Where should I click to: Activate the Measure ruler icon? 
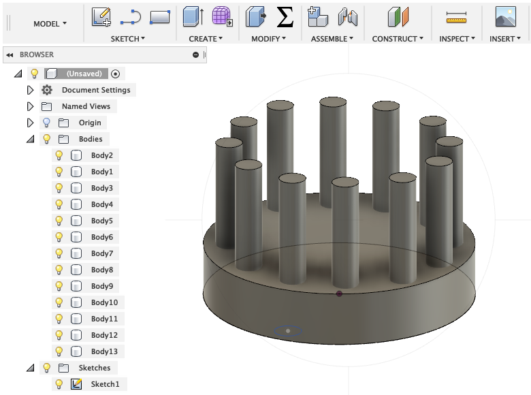(456, 17)
